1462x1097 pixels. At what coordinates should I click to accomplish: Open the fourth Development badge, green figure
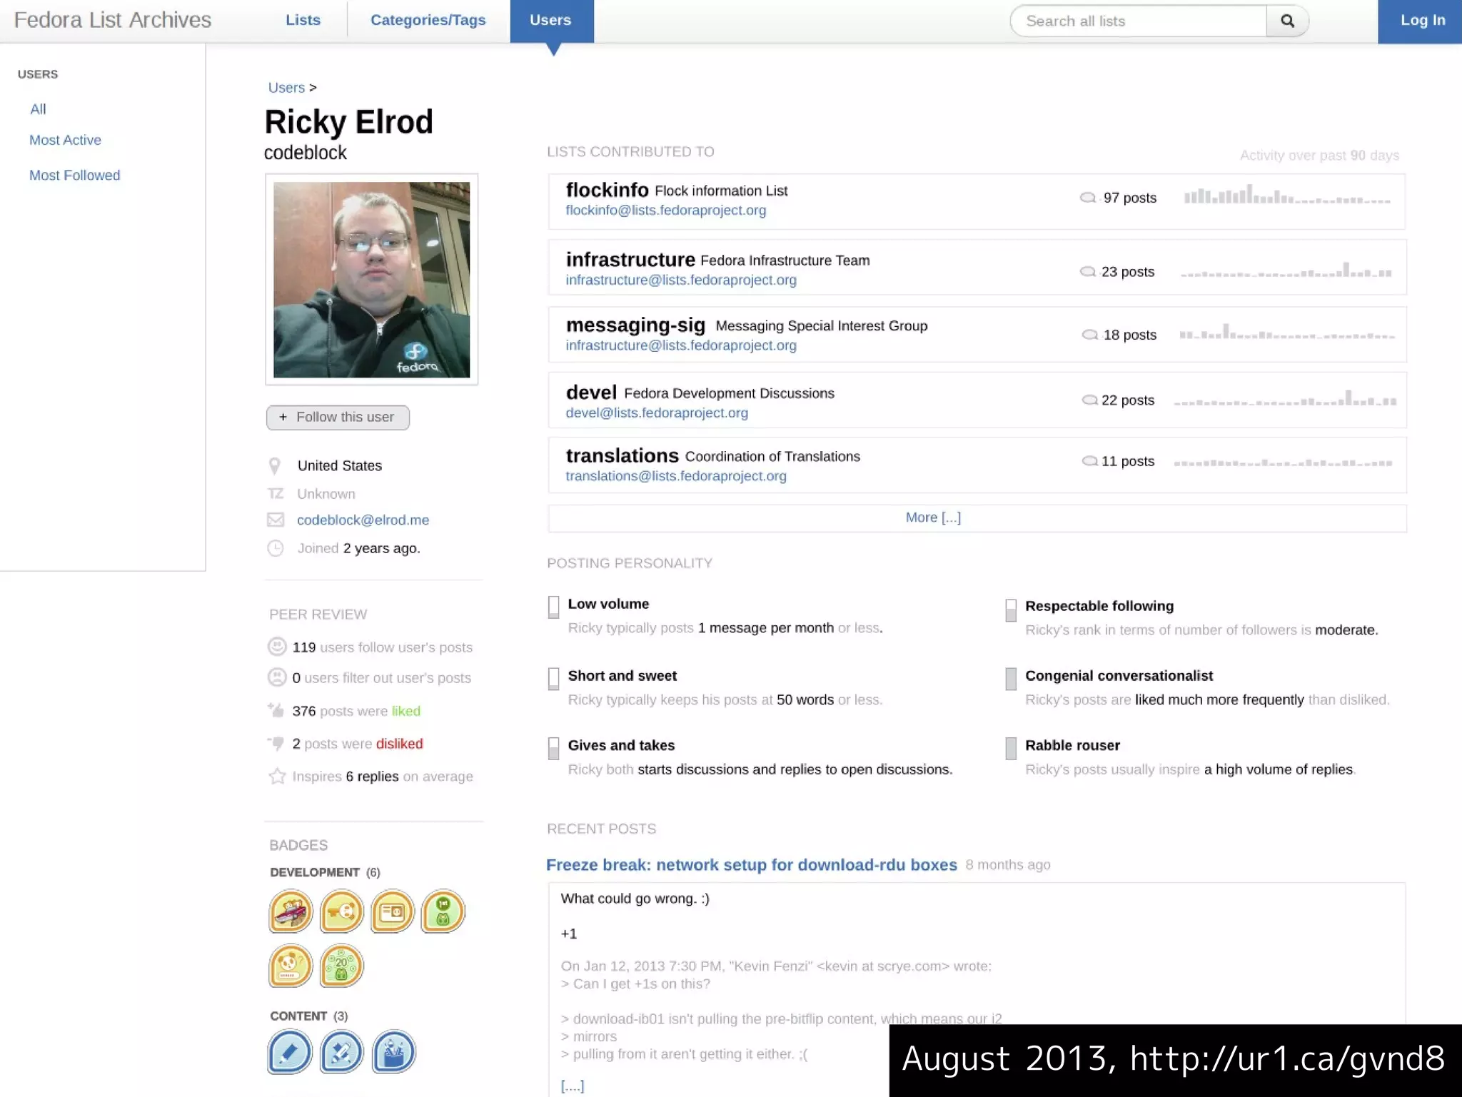(x=443, y=911)
